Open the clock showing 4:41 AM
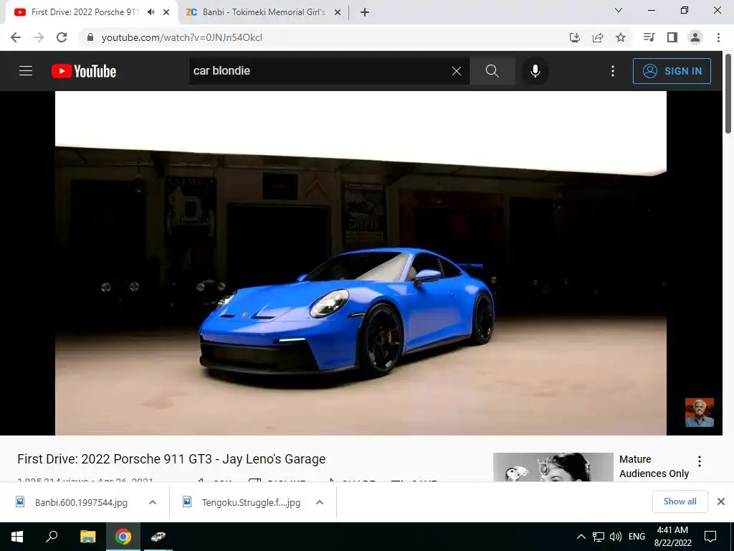This screenshot has height=551, width=734. click(x=672, y=537)
